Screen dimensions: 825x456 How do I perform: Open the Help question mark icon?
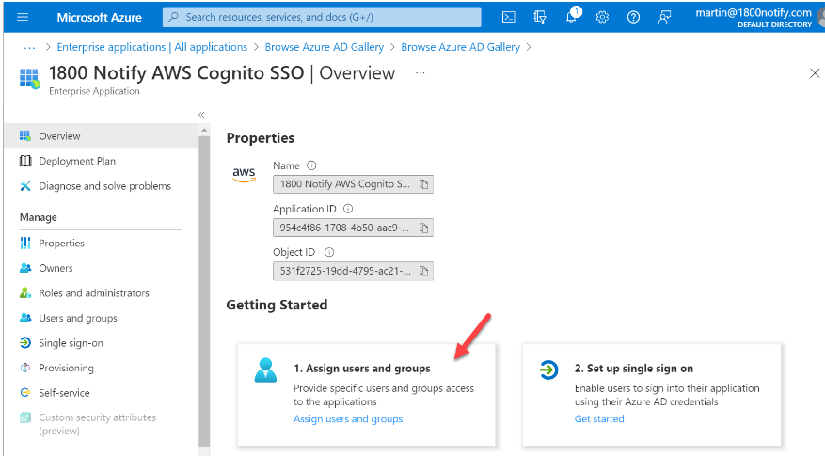point(633,17)
